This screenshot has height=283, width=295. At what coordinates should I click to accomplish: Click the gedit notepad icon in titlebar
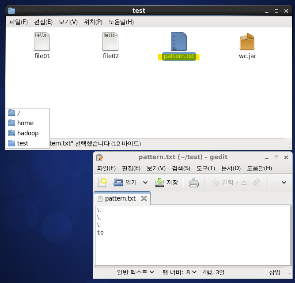(x=99, y=157)
